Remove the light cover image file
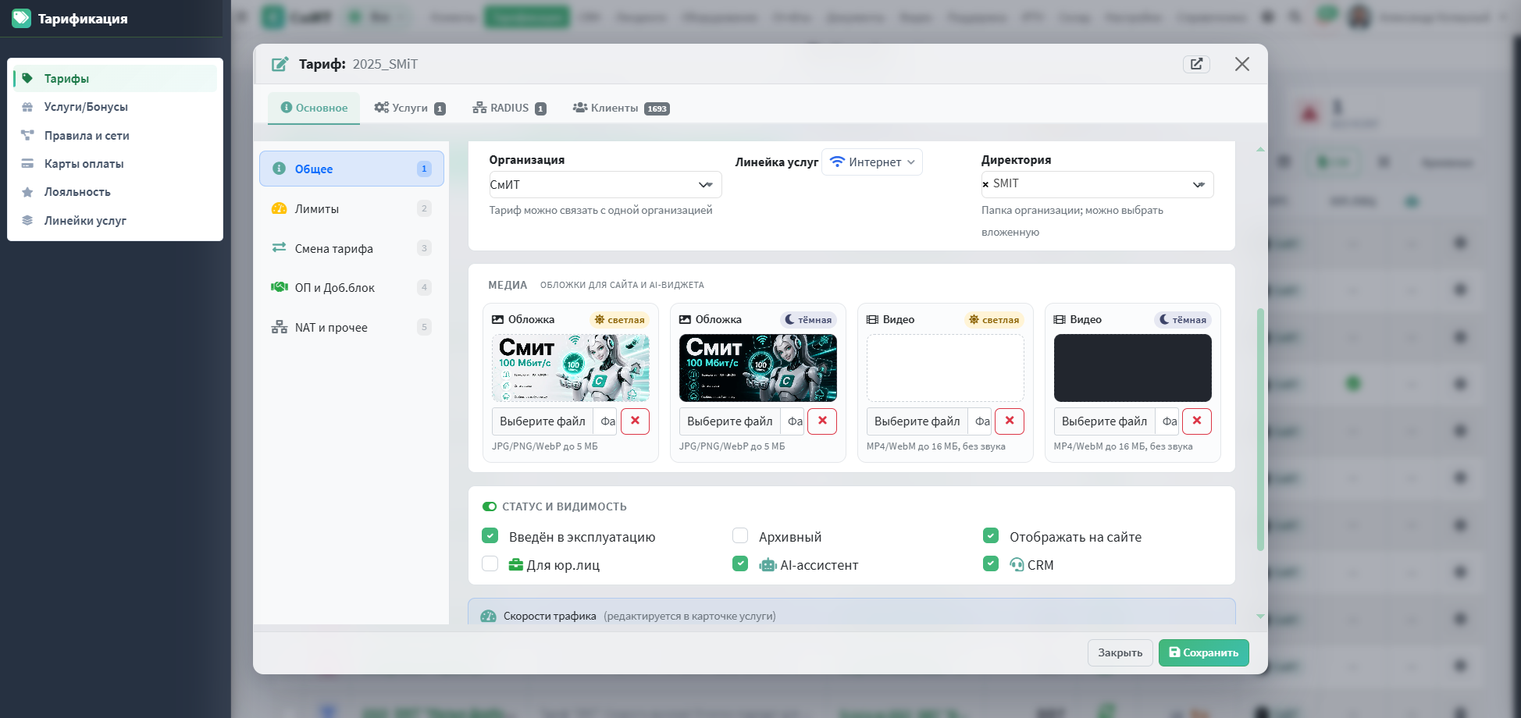The height and width of the screenshot is (718, 1521). point(635,421)
